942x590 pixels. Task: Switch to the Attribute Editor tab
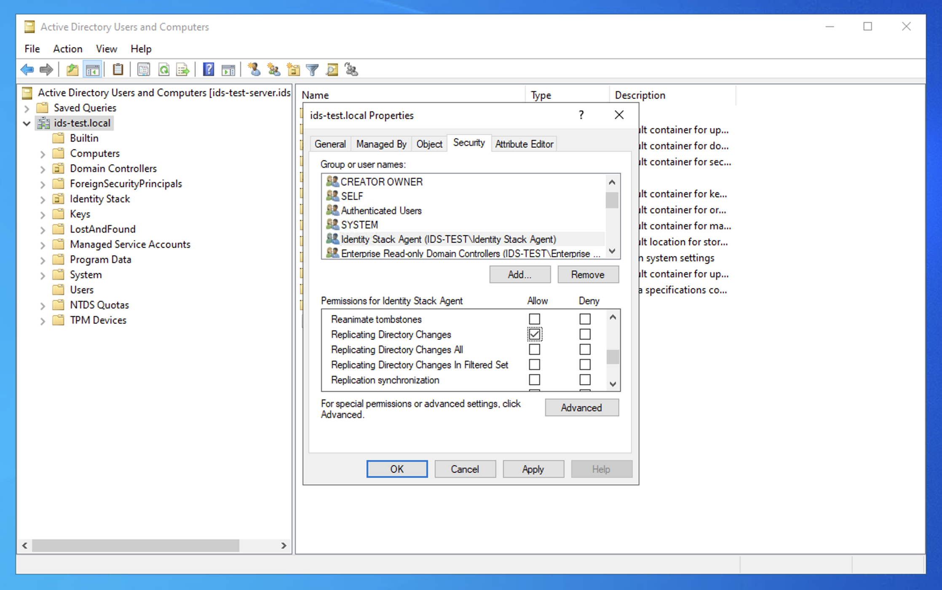[524, 144]
